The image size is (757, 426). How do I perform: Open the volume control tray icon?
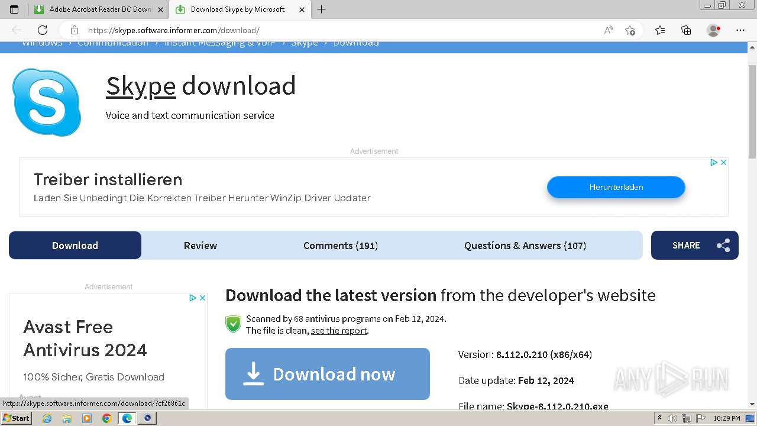point(673,418)
